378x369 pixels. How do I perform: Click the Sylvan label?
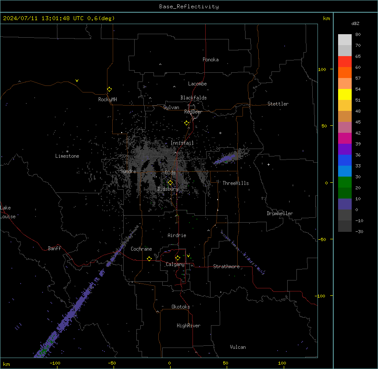tap(171, 107)
